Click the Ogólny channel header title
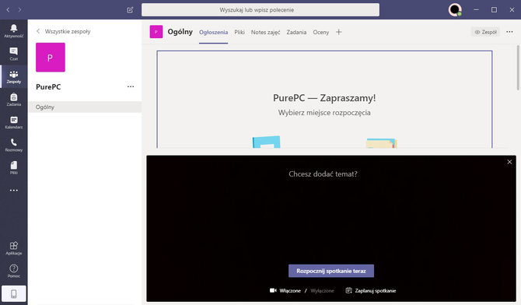This screenshot has height=305, width=521. [180, 32]
